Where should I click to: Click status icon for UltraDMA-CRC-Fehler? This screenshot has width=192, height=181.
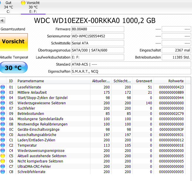point(3,166)
